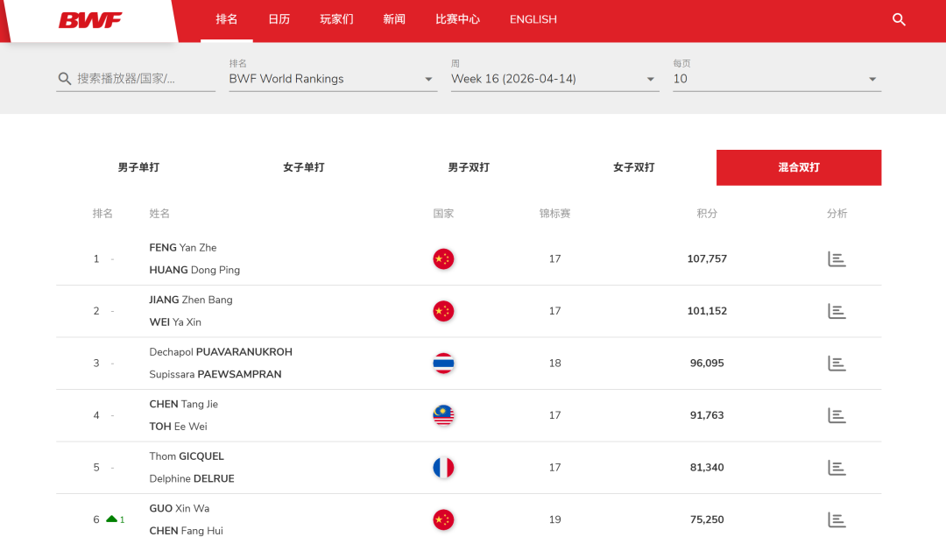This screenshot has height=544, width=946.
Task: Open analysis icon for Dechapol PUAVARANUKROH row
Action: point(837,364)
